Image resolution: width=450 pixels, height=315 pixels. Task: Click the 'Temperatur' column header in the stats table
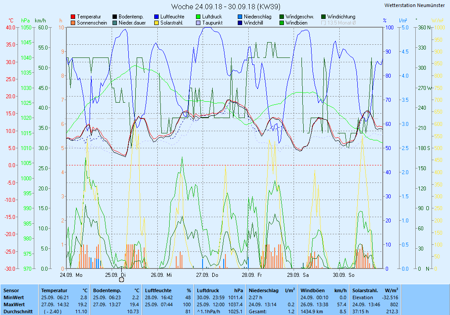54,290
